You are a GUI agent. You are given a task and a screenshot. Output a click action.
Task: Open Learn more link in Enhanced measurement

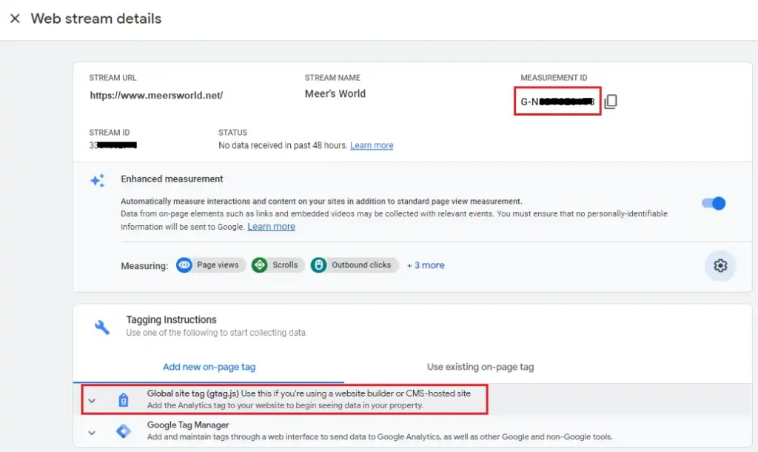[271, 227]
